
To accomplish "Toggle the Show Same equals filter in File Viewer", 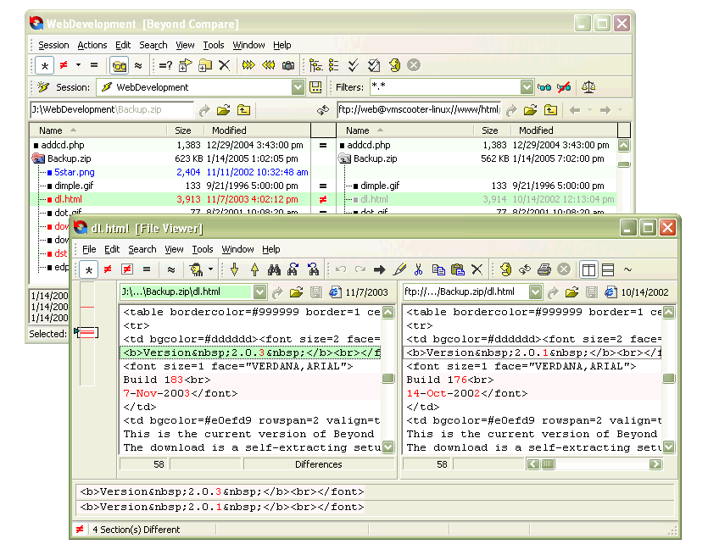I will pyautogui.click(x=147, y=270).
